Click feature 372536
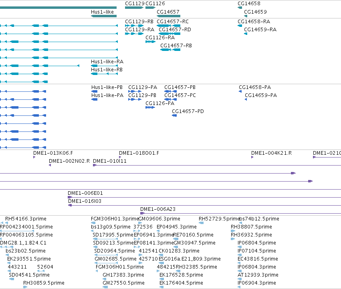341x289 pixels. coord(143,227)
